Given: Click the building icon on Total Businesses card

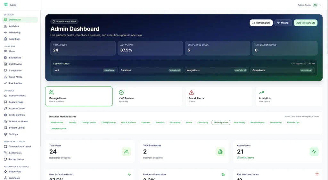Looking at the screenshot, I should (x=220, y=152).
